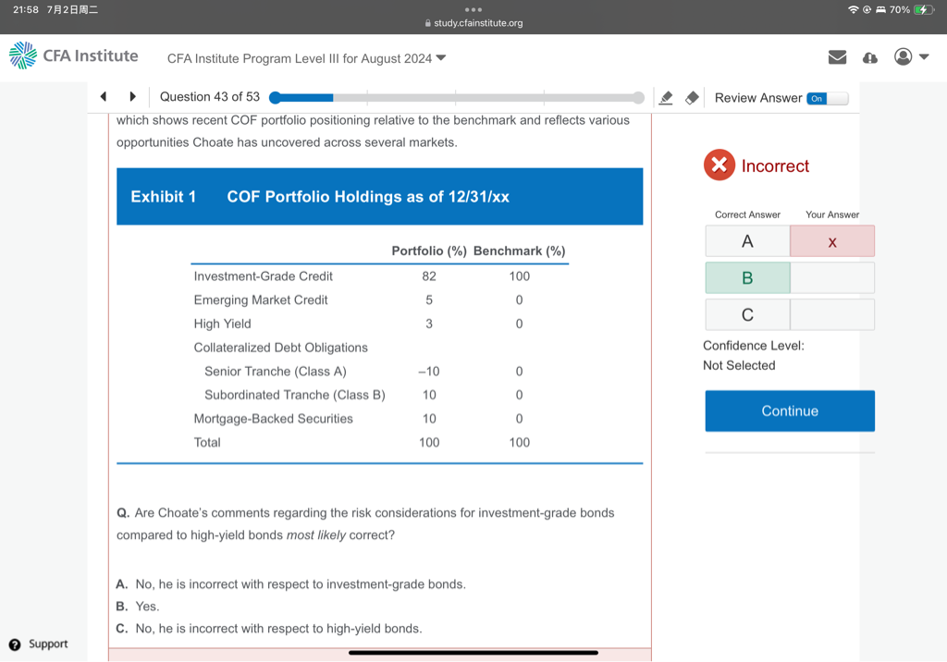Toggle the Review Answer switch

826,98
